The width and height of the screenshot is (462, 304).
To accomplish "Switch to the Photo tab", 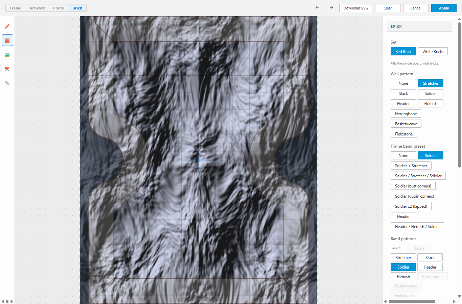I will [x=59, y=8].
